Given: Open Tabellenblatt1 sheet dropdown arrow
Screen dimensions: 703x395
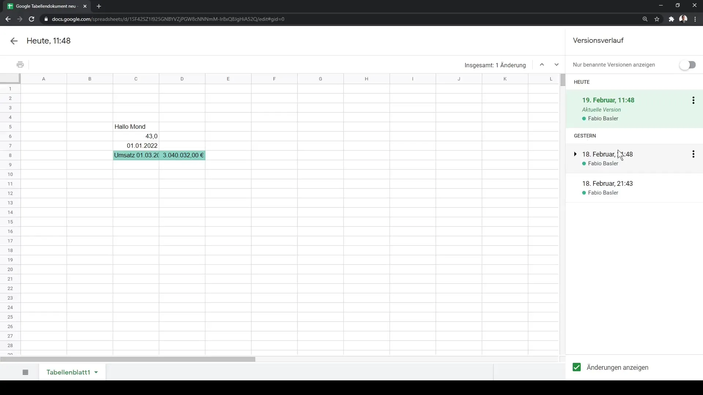Looking at the screenshot, I should pyautogui.click(x=96, y=372).
